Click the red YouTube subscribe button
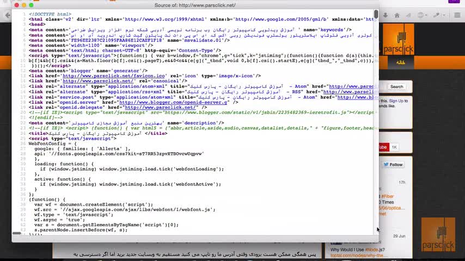Screen dimensions: 465x261 tap(384, 147)
